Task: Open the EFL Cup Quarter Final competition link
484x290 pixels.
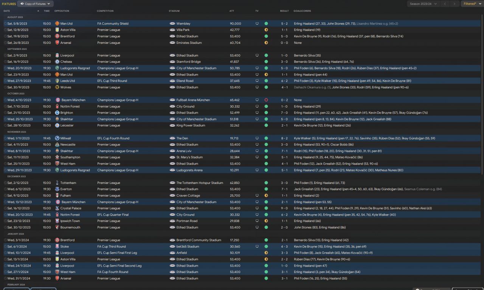Action: [x=113, y=214]
